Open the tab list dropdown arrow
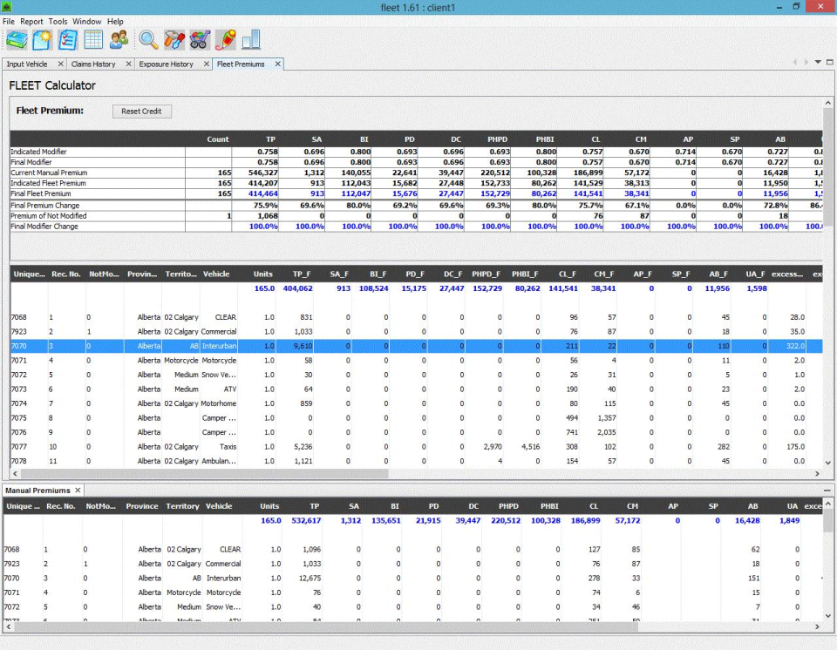The width and height of the screenshot is (837, 650). click(818, 62)
